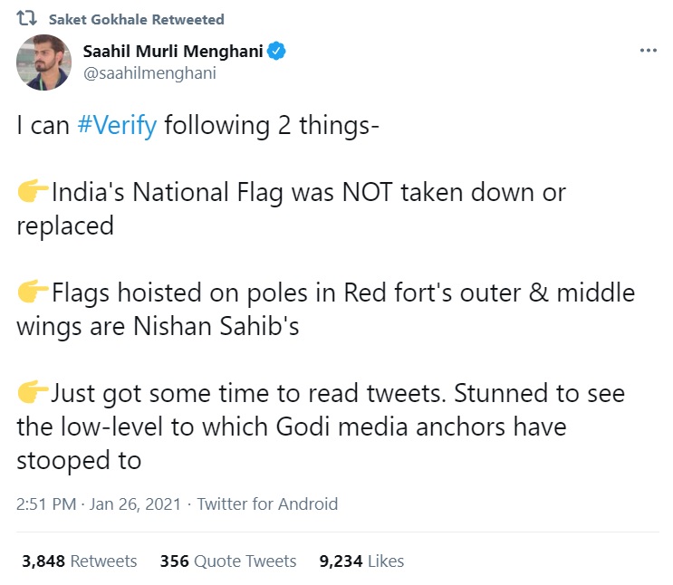View the 3,848 Retweets list
Image resolution: width=673 pixels, height=585 pixels.
coord(80,561)
